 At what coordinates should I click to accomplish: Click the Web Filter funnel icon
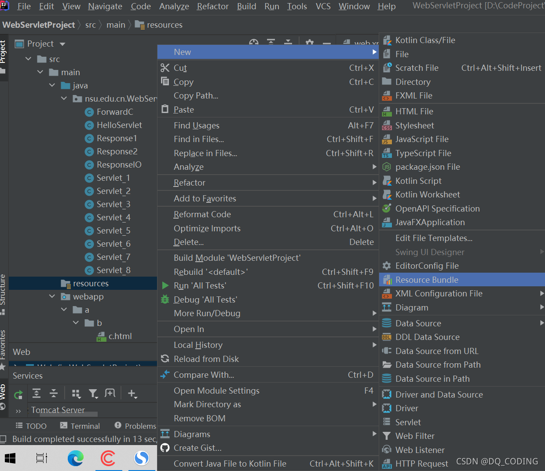click(x=387, y=436)
